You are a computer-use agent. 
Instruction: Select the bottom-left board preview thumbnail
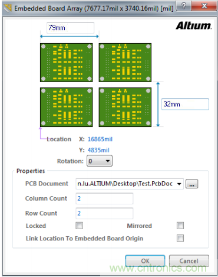pyautogui.click(x=67, y=107)
